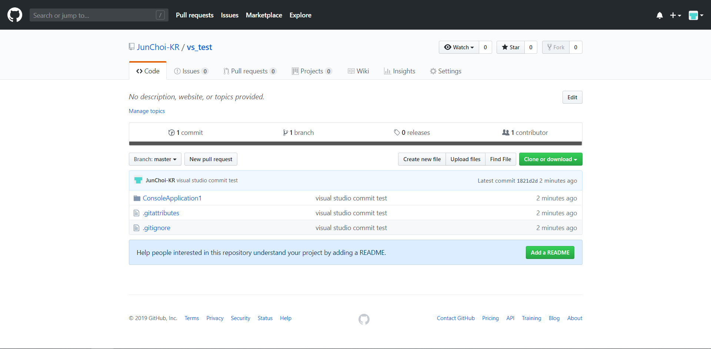Switch to the Projects tab

(x=312, y=71)
